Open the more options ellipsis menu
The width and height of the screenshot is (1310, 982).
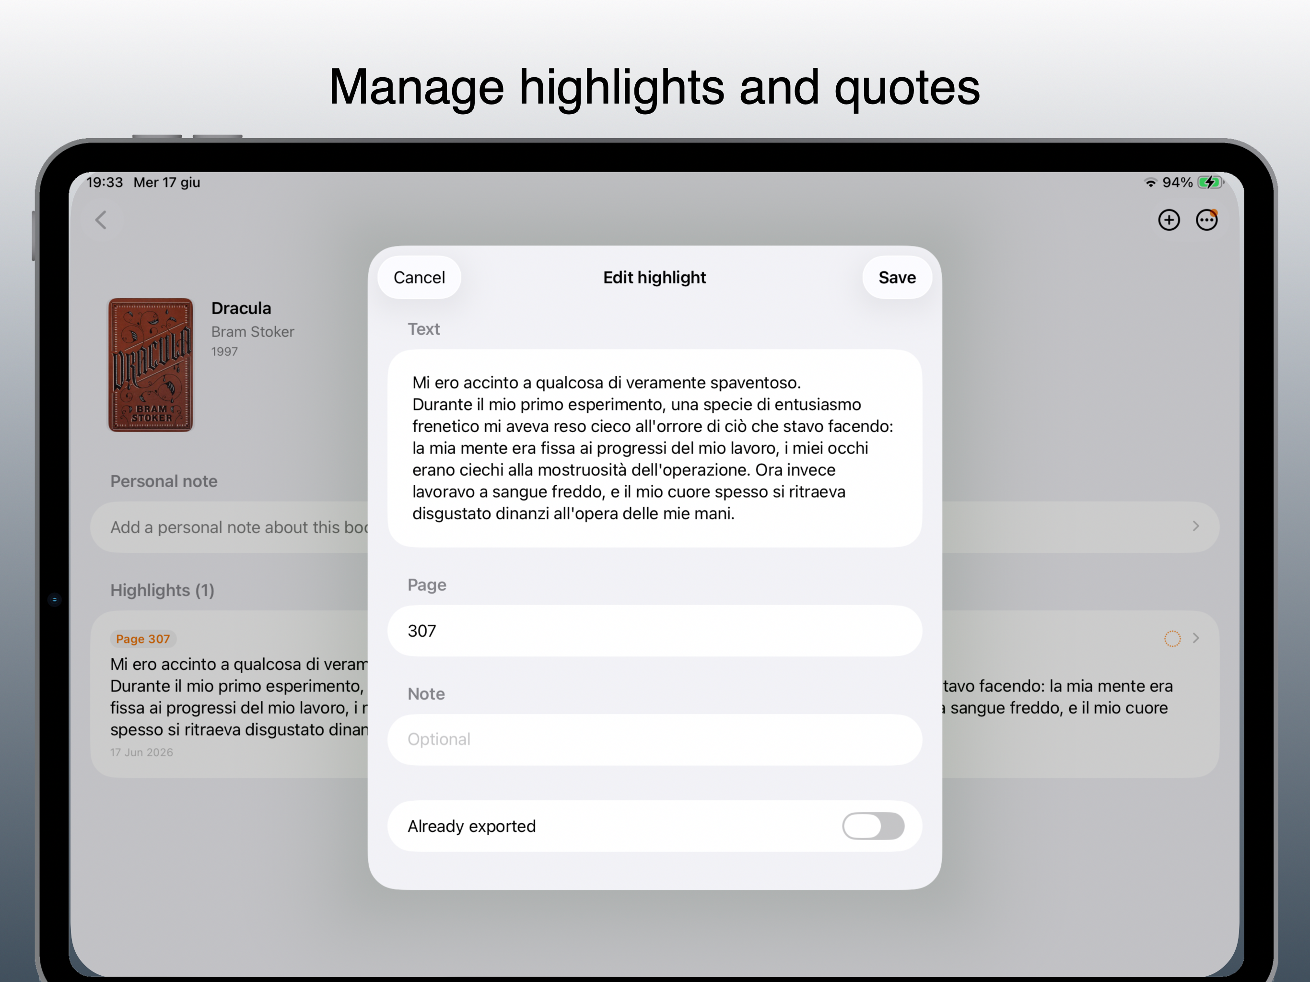1206,221
